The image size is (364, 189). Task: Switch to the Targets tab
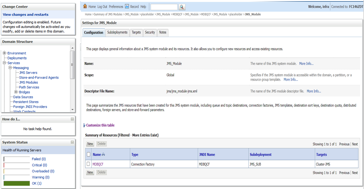point(136,32)
